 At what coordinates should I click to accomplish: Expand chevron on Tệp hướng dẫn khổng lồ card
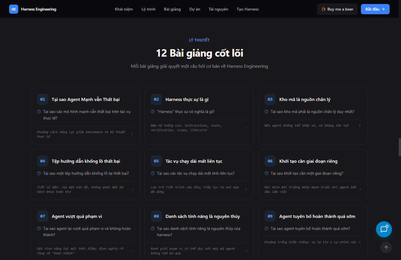pyautogui.click(x=132, y=189)
